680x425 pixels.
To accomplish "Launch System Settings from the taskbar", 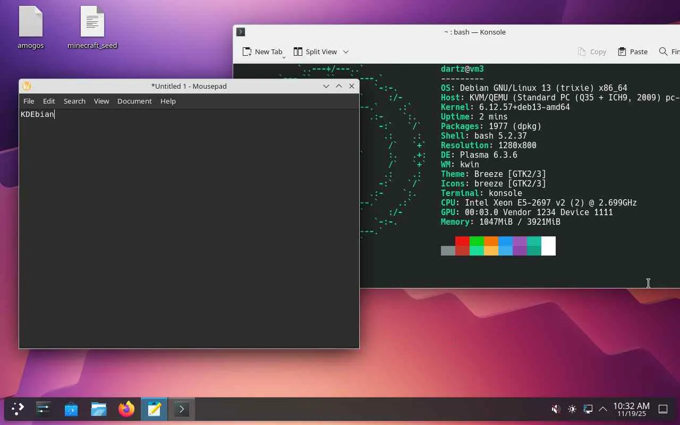I will point(44,409).
